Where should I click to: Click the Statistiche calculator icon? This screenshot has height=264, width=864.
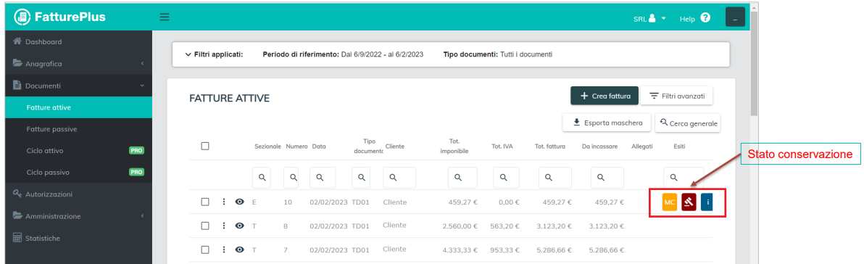[17, 238]
